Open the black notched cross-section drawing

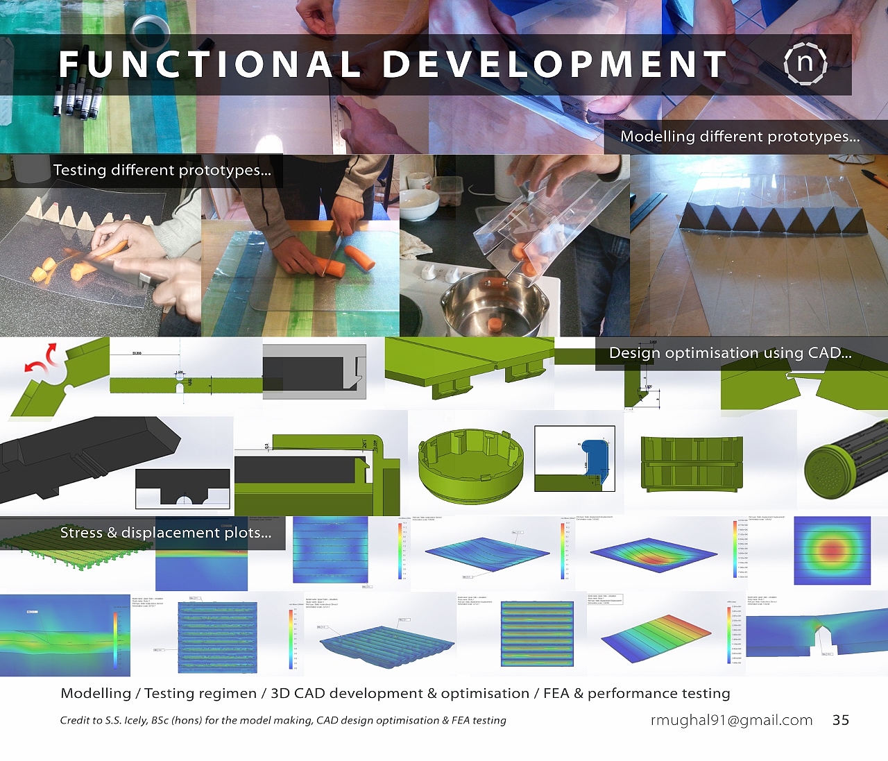click(x=182, y=488)
